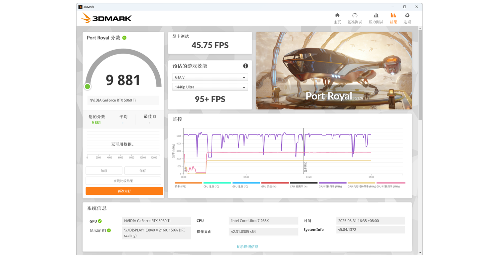Save the result using 保存
This screenshot has height=258, width=499.
[x=142, y=170]
